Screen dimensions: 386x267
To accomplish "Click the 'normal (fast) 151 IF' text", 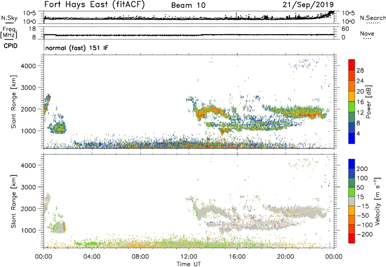I will (77, 48).
